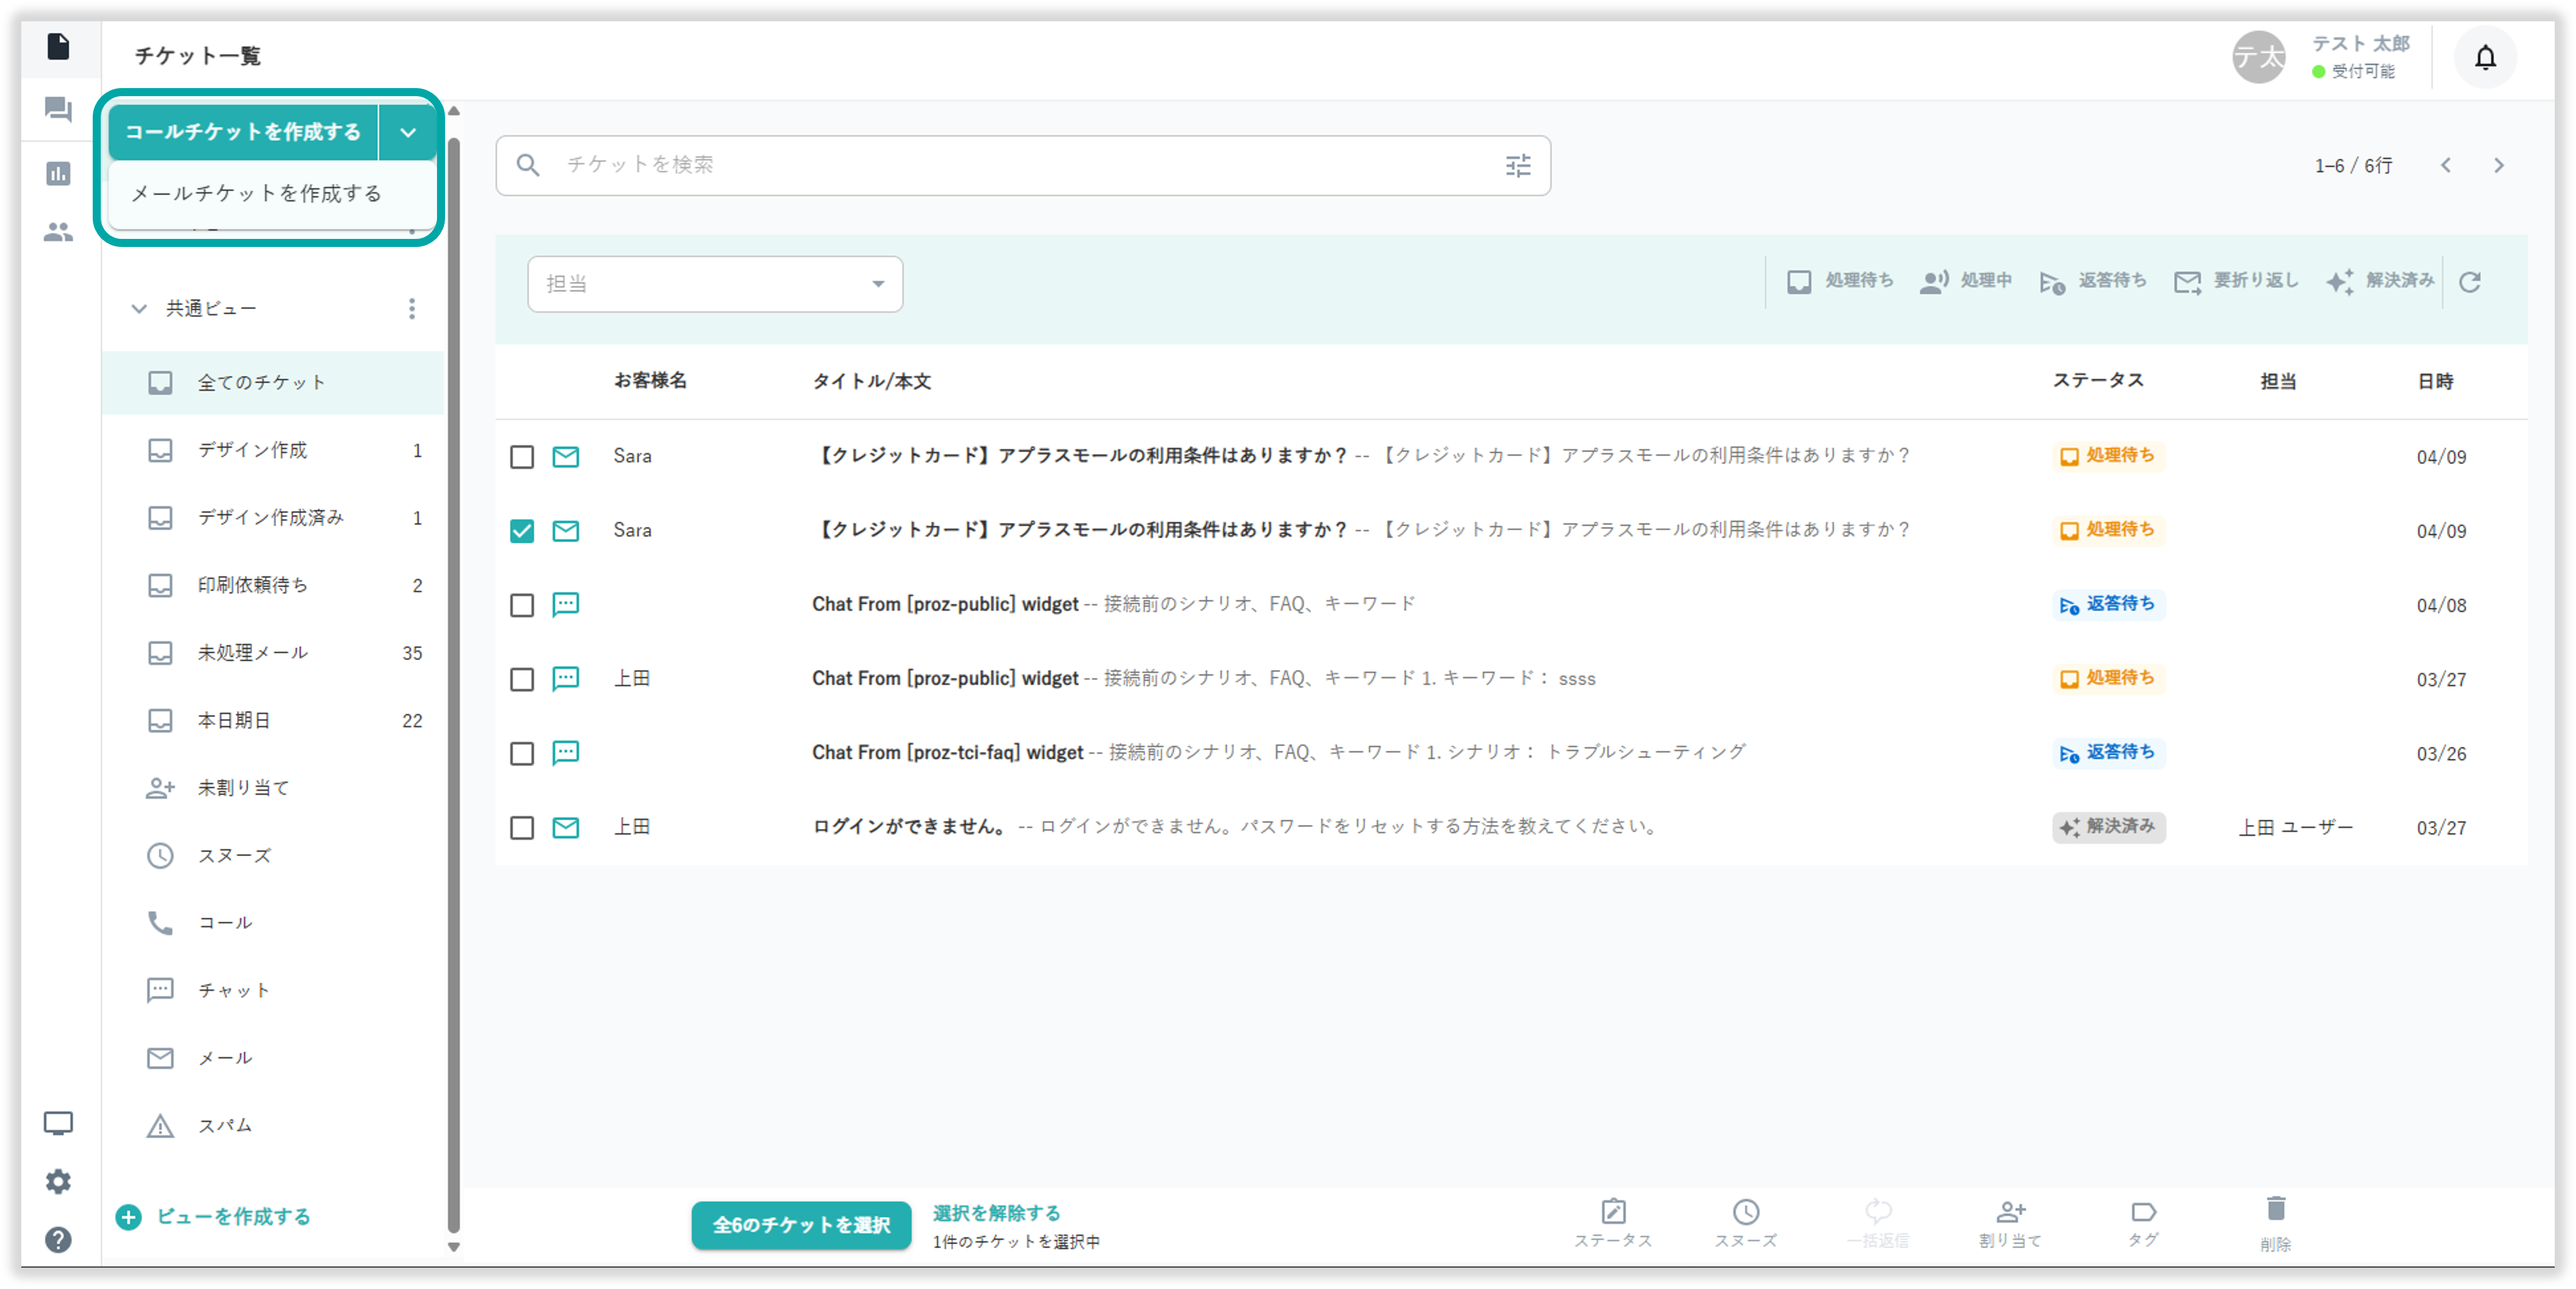Toggle the create ticket dropdown arrow
This screenshot has height=1289, width=2576.
(x=408, y=133)
